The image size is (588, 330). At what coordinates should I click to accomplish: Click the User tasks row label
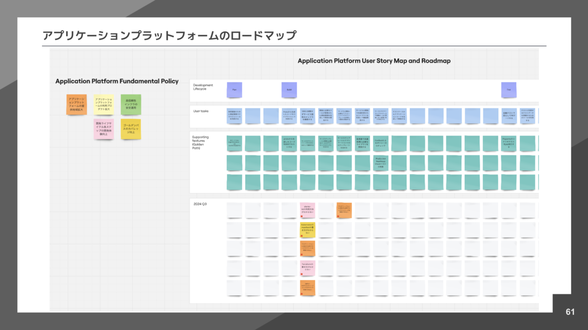[x=201, y=111]
